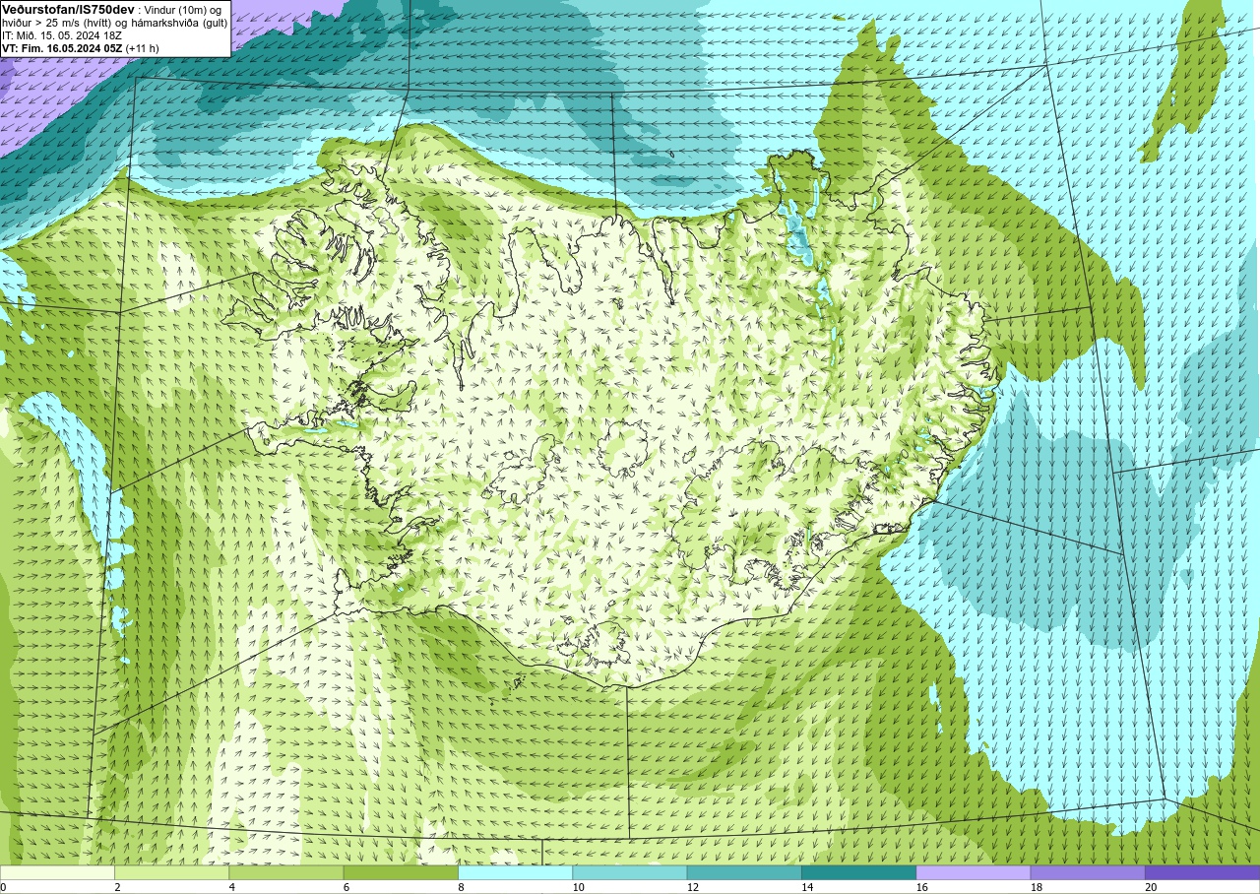This screenshot has height=894, width=1260.
Task: Click the '12' label on the color scale
Action: [x=693, y=887]
